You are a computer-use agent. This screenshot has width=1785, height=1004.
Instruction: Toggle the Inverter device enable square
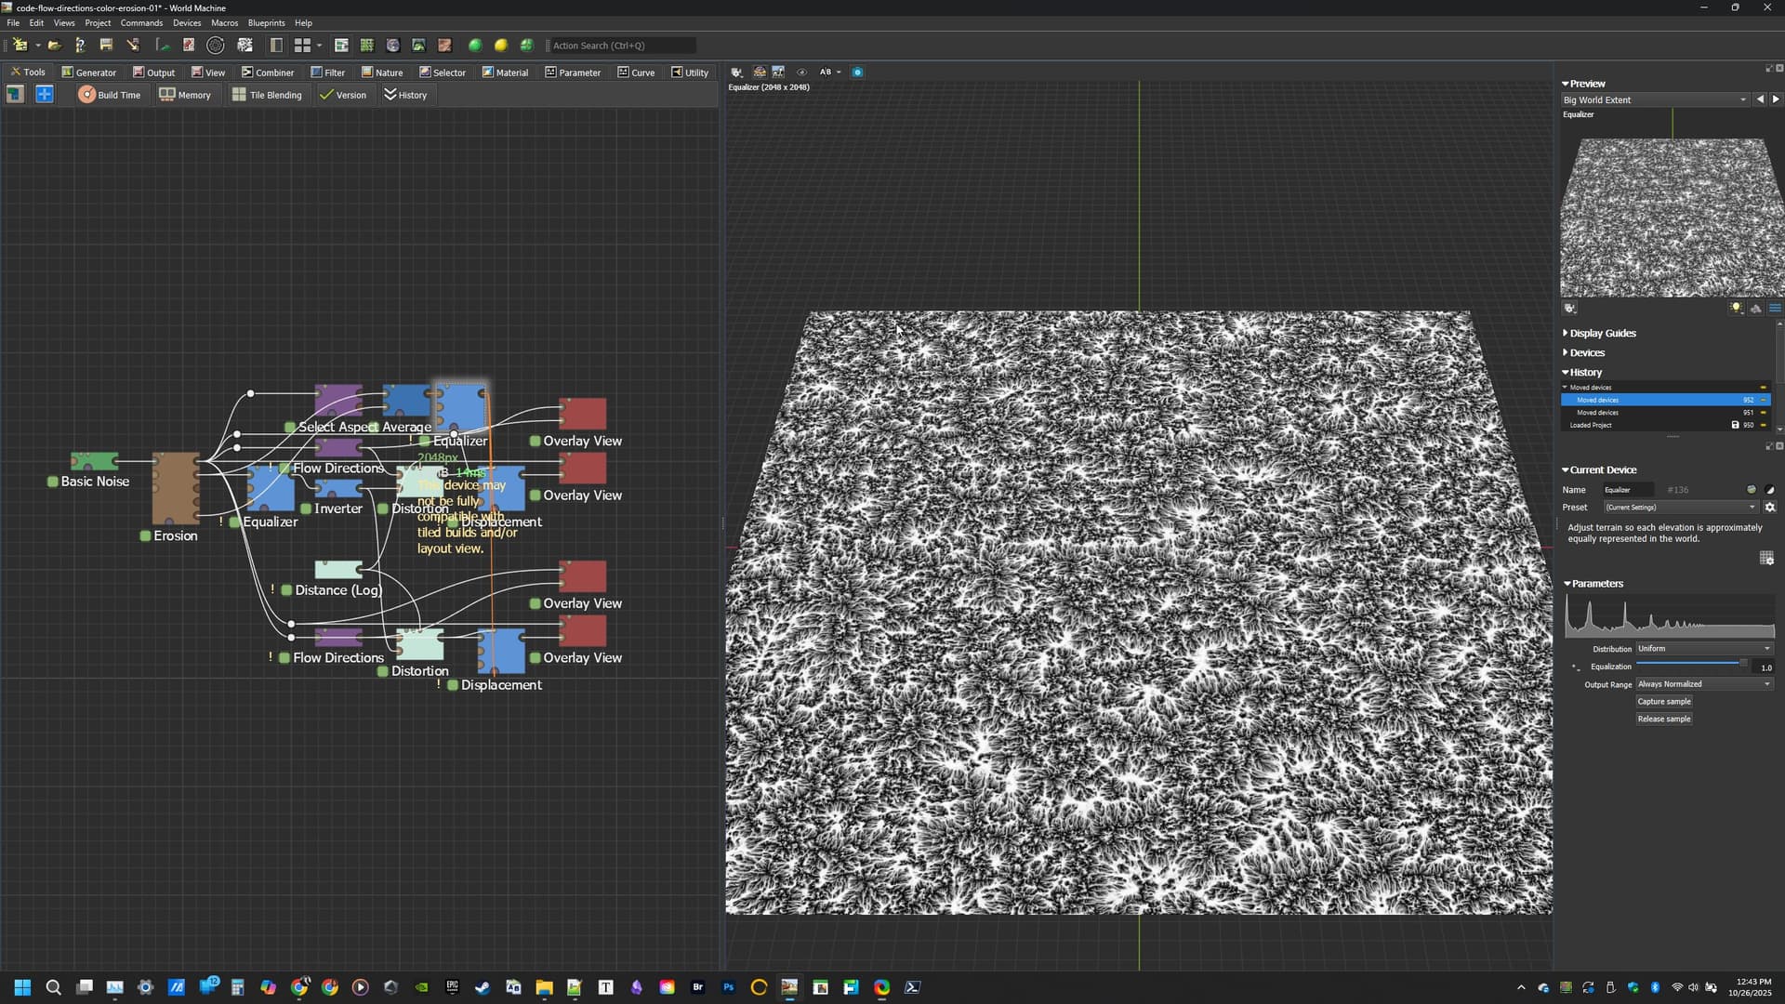[x=306, y=509]
